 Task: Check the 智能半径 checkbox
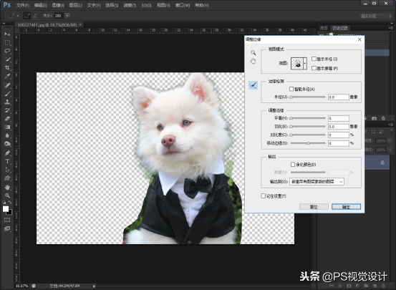coord(291,90)
